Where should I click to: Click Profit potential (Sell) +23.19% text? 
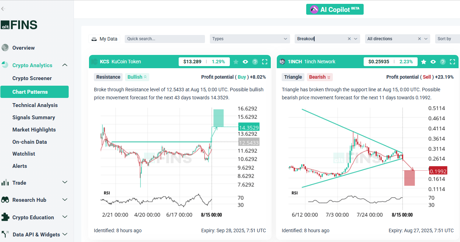coord(420,77)
